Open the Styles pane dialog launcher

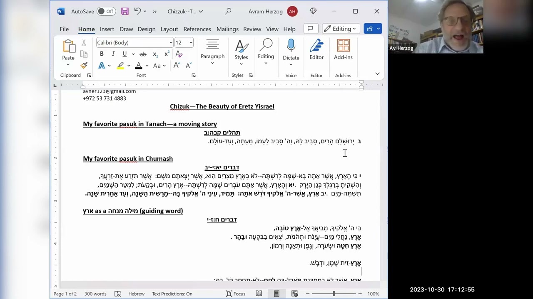pos(251,76)
